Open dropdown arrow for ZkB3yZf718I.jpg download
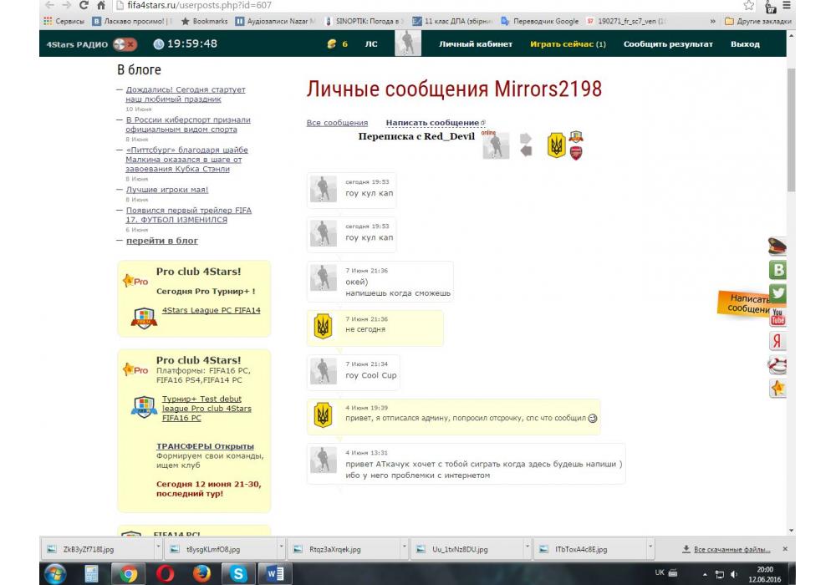 [x=158, y=549]
